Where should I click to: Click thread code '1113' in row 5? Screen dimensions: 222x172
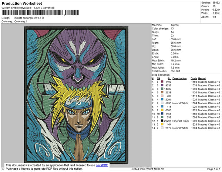pos(194,96)
